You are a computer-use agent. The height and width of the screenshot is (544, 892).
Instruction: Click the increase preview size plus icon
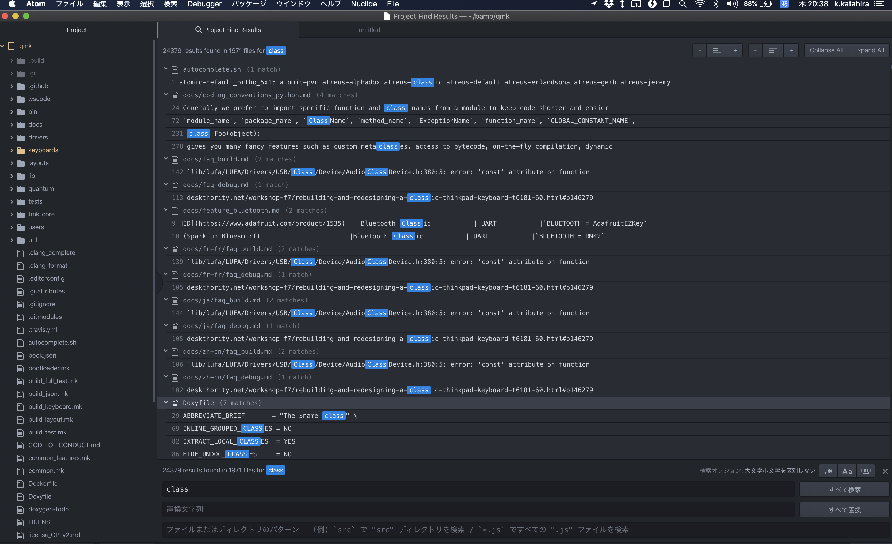tap(735, 50)
